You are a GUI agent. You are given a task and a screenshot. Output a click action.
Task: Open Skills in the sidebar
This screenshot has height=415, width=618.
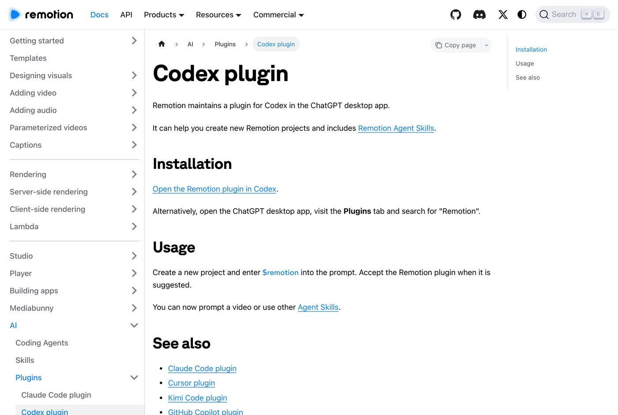point(25,360)
